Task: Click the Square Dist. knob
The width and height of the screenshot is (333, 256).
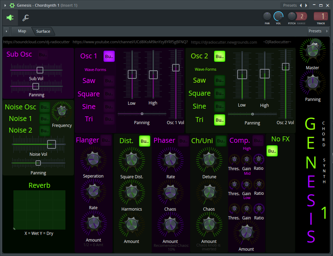Action: coord(132,160)
